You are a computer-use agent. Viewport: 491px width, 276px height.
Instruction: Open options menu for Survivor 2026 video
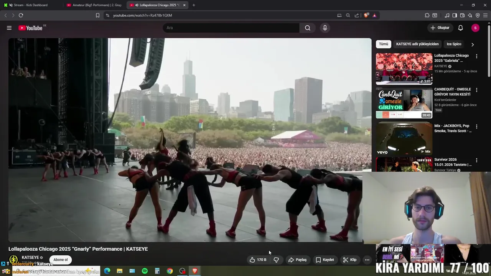[x=477, y=160]
